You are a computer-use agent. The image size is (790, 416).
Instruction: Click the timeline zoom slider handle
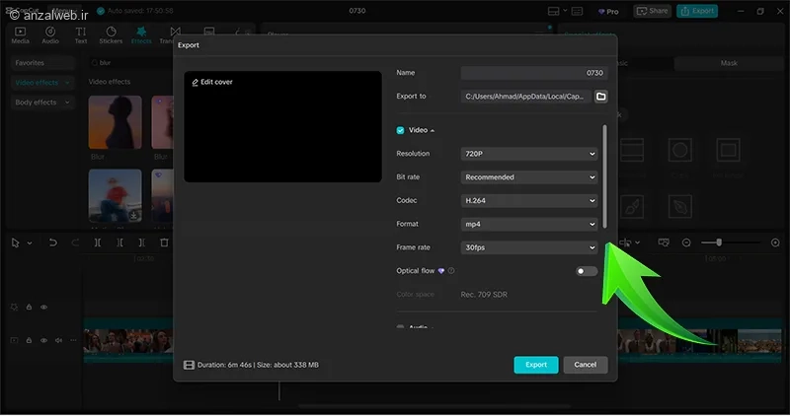click(x=719, y=243)
